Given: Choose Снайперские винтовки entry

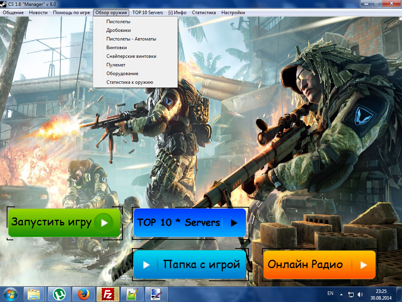Looking at the screenshot, I should (x=135, y=56).
